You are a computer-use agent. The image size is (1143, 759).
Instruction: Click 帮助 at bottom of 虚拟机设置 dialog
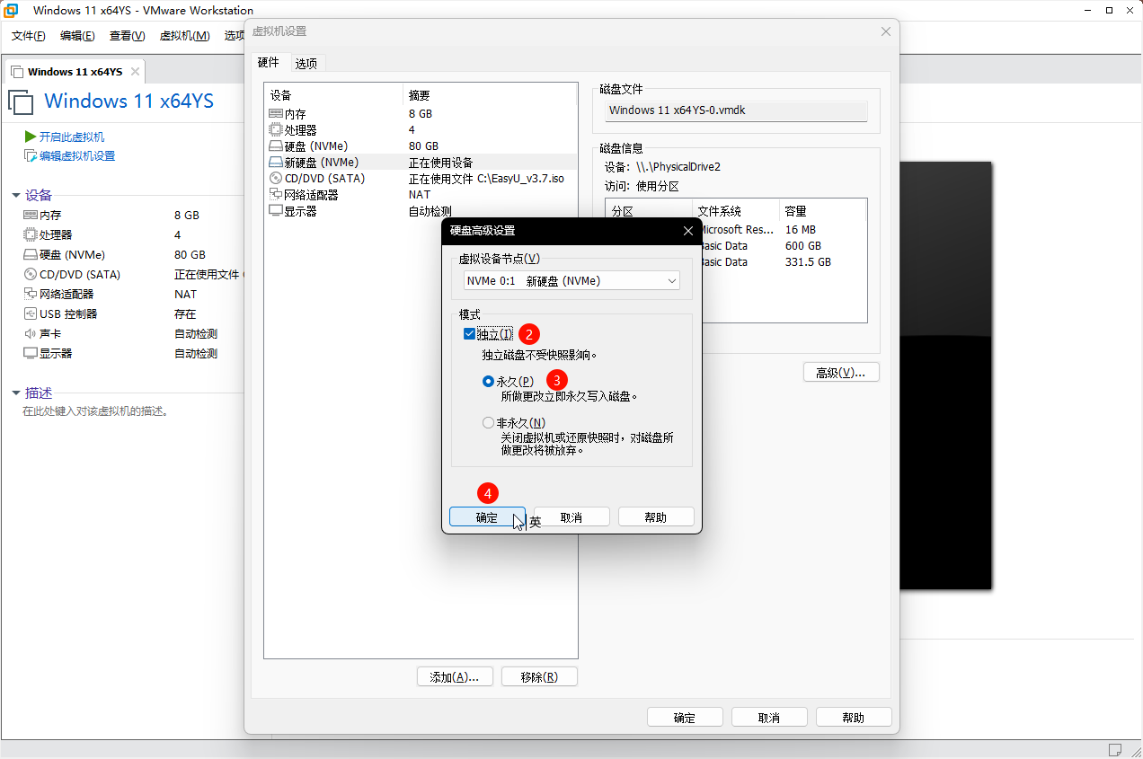click(854, 718)
